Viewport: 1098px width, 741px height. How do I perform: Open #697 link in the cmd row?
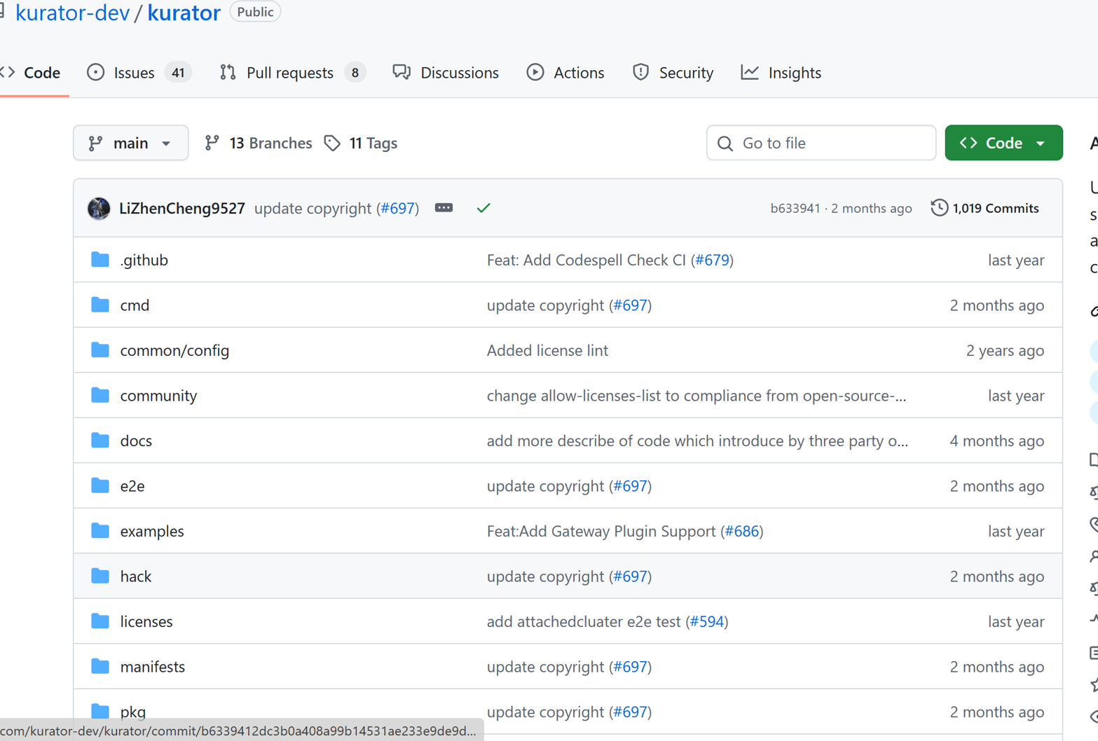pos(631,305)
